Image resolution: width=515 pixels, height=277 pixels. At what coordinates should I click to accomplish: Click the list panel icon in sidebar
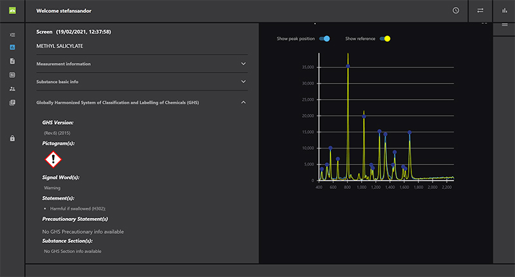13,75
